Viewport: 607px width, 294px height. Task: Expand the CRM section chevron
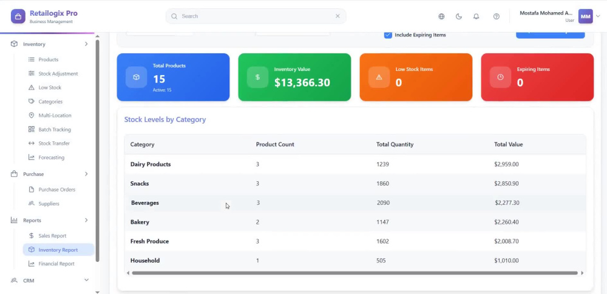[x=86, y=280]
